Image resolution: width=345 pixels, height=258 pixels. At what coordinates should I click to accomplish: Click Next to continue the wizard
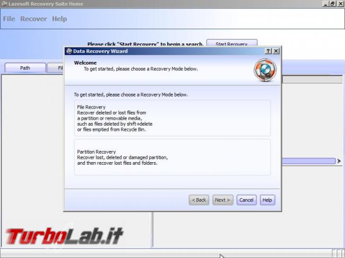pos(223,200)
